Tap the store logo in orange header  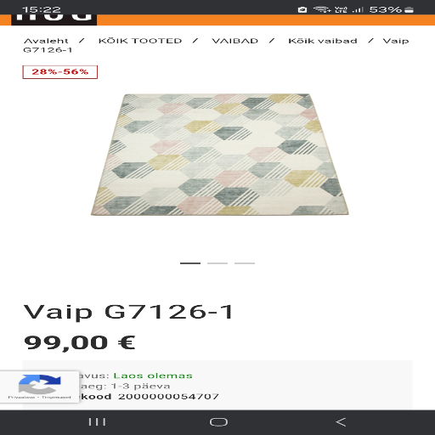pyautogui.click(x=54, y=20)
